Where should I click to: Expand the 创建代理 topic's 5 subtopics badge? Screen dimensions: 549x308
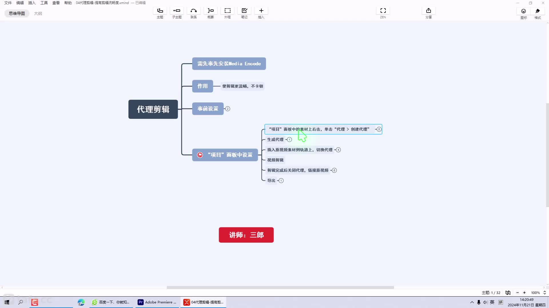pos(379,129)
